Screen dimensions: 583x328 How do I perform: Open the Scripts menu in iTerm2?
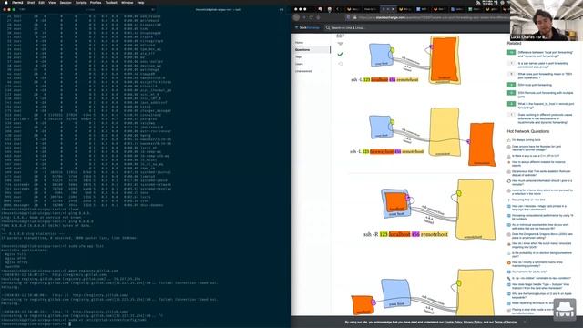[x=81, y=2]
